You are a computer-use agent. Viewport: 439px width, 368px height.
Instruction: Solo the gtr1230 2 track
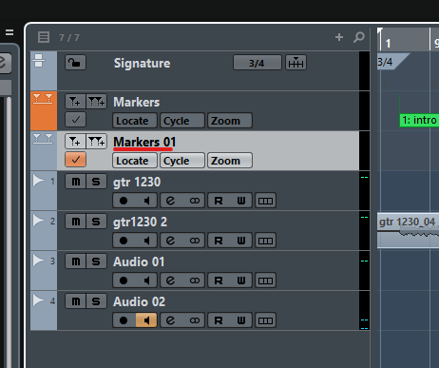tap(96, 222)
